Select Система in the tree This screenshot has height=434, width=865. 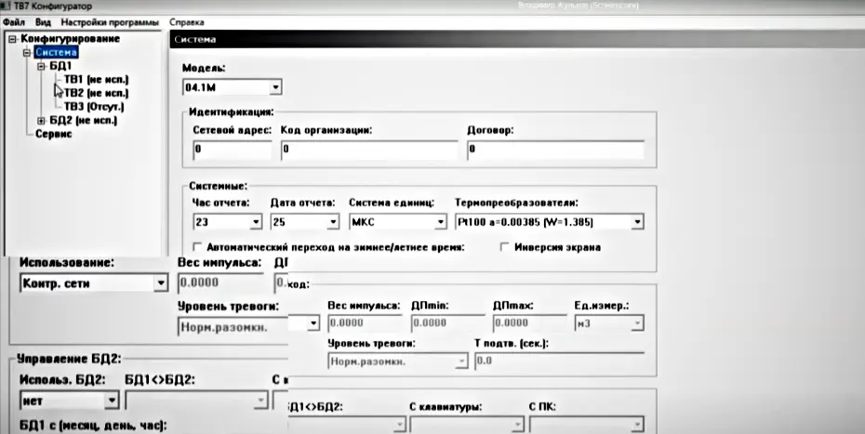pyautogui.click(x=56, y=52)
